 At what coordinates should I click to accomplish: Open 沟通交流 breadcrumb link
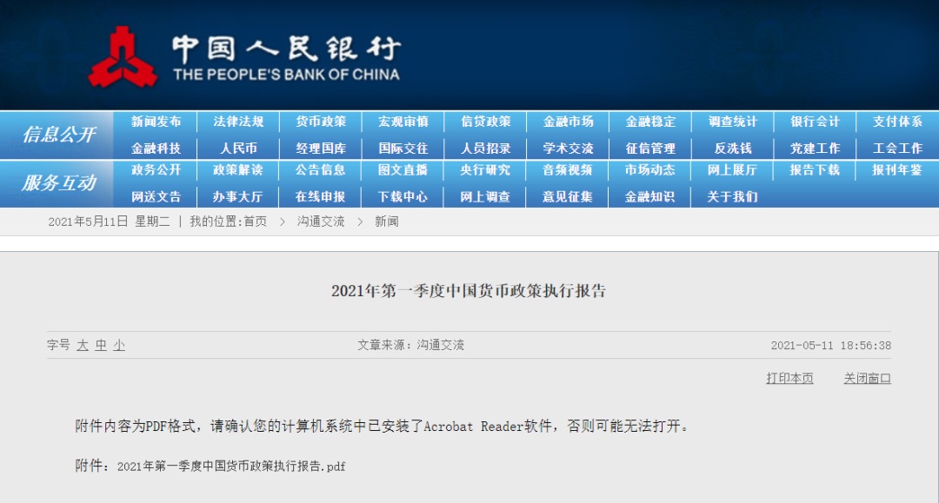click(321, 222)
